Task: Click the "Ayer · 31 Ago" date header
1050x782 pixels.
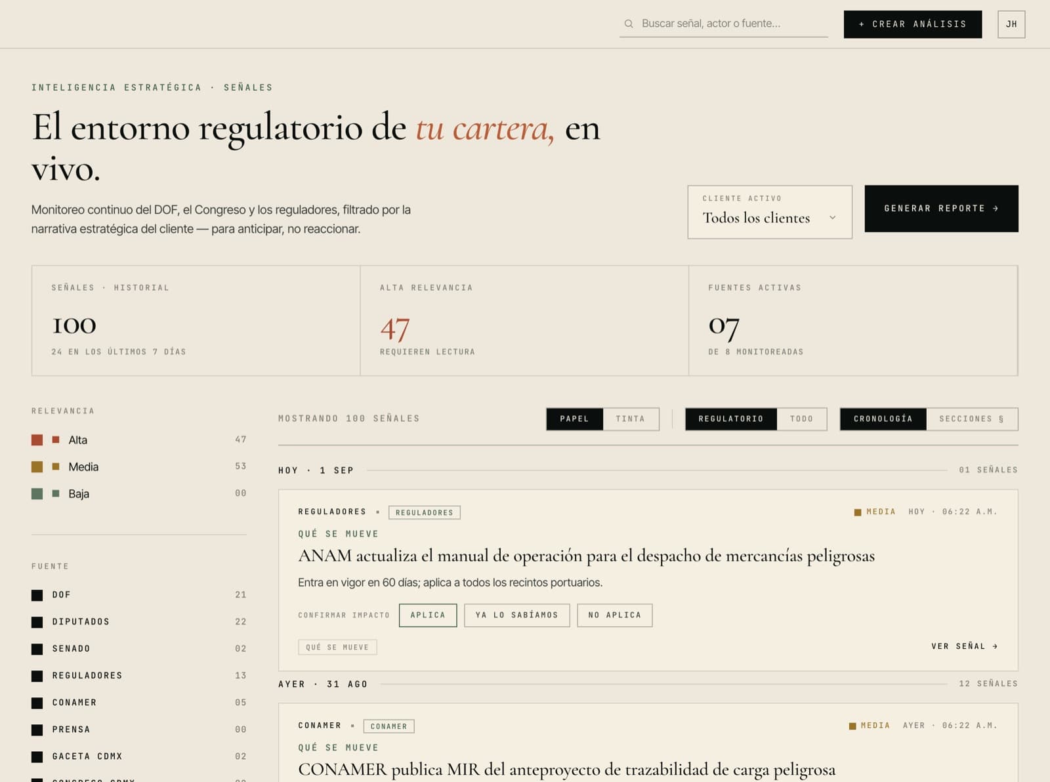Action: coord(323,684)
